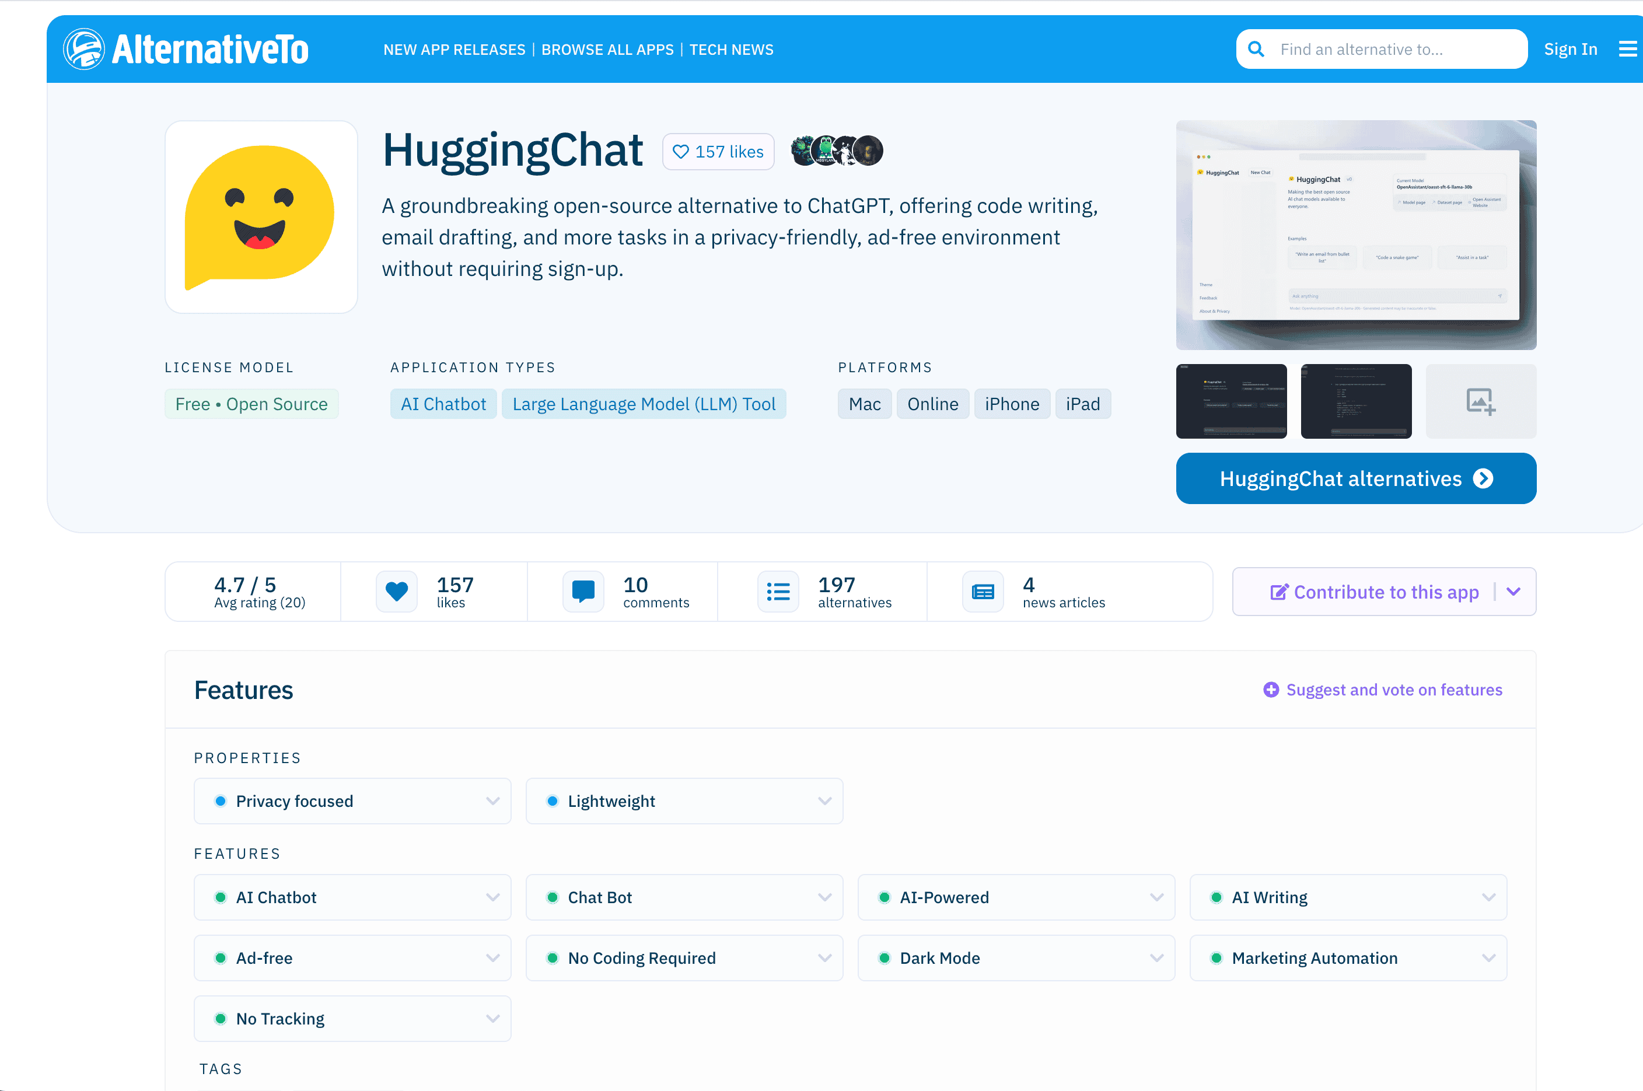Open New App Releases menu item
Screen dimensions: 1643x1091
[x=455, y=50]
